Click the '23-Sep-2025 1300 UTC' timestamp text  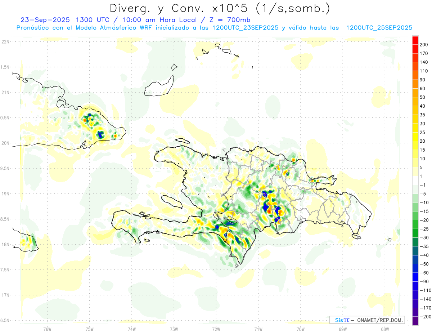(58, 20)
